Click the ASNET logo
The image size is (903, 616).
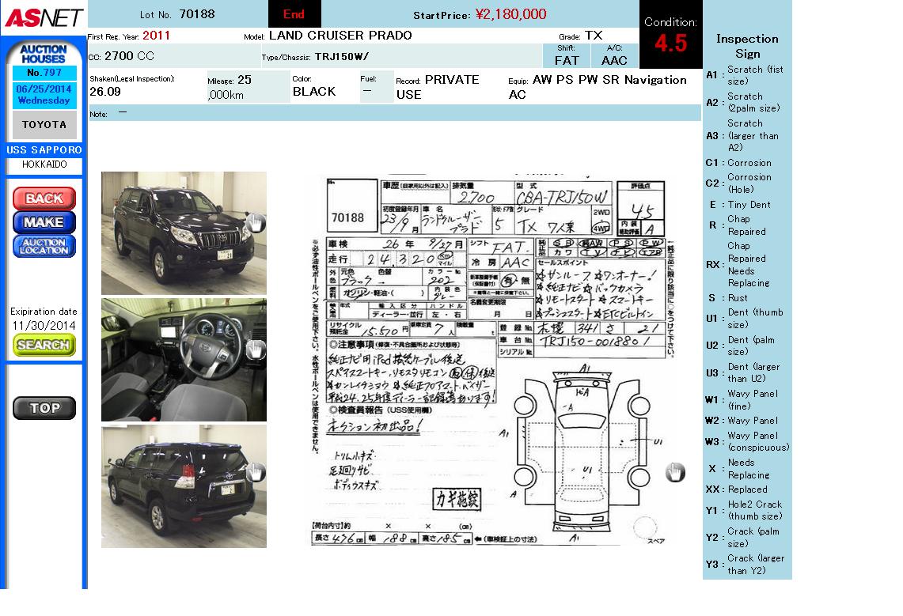[43, 17]
